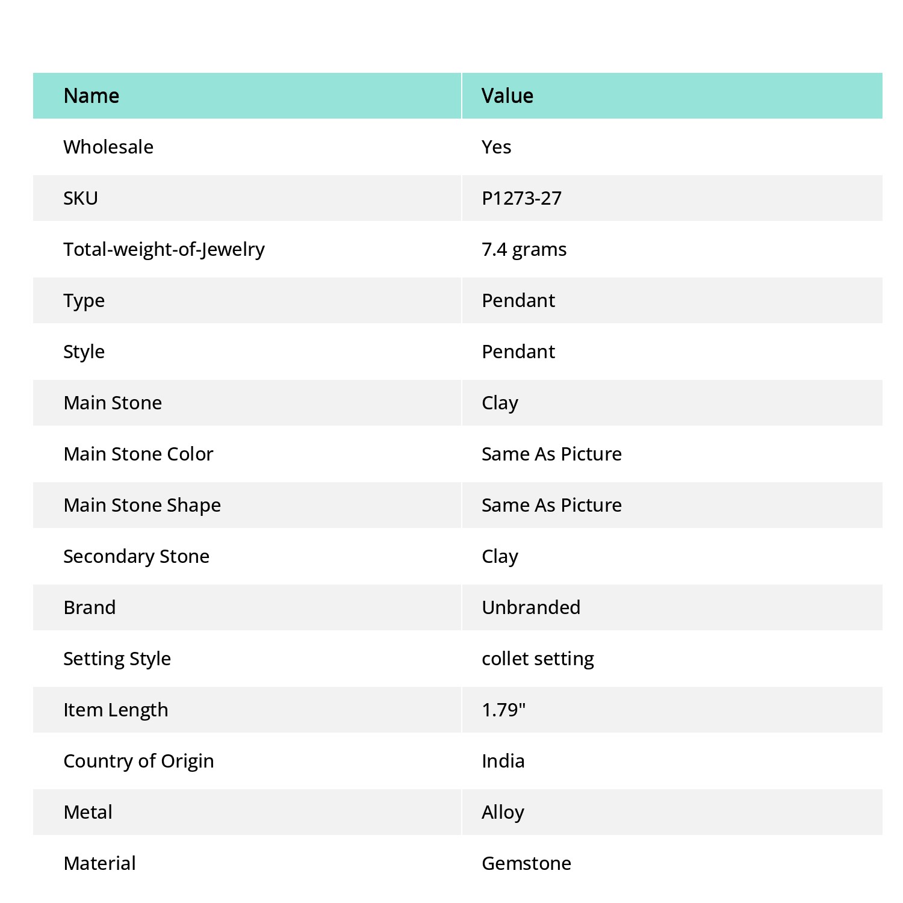The image size is (903, 903).
Task: Click the Unbranded brand value
Action: [531, 607]
